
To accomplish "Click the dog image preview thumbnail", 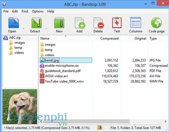I will [x=20, y=106].
